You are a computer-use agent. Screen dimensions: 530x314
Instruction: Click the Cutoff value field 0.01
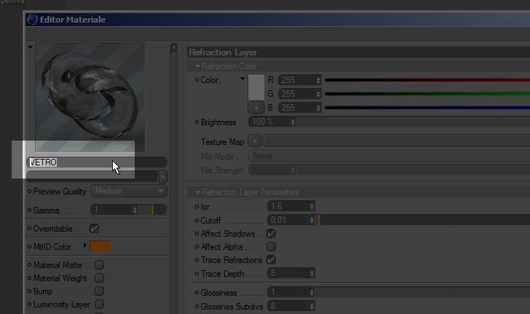(288, 220)
